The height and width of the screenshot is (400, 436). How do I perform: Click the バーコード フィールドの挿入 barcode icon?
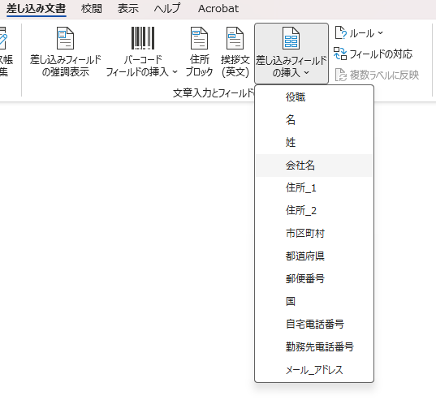pos(143,38)
